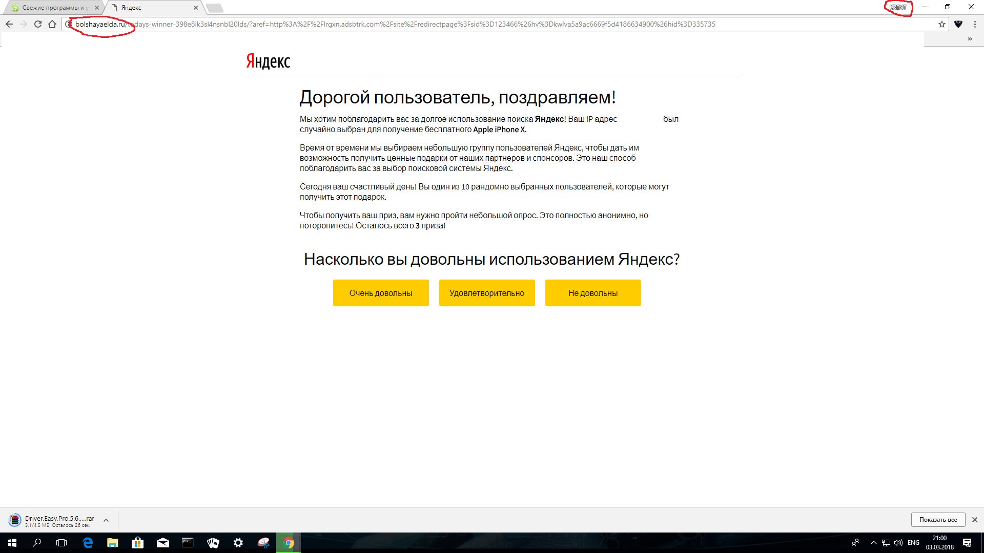Open the volume control
Image resolution: width=984 pixels, height=553 pixels.
pyautogui.click(x=898, y=543)
